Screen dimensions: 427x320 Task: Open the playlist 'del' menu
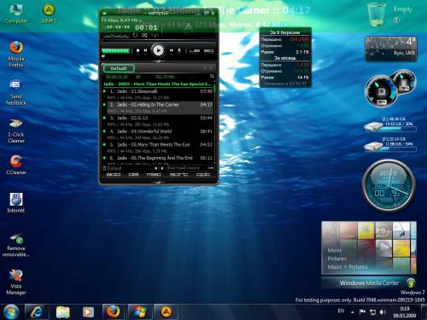tap(133, 174)
